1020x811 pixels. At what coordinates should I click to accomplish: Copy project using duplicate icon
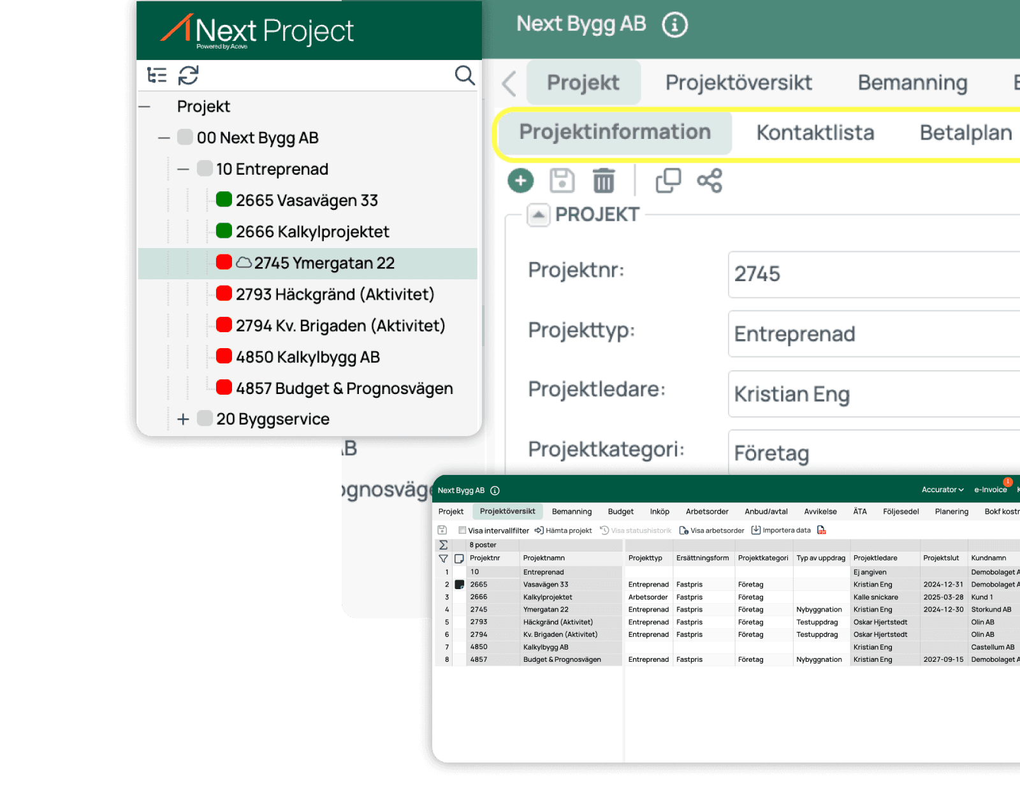[668, 181]
